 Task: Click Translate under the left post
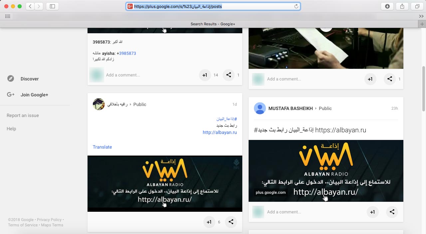[x=102, y=147]
